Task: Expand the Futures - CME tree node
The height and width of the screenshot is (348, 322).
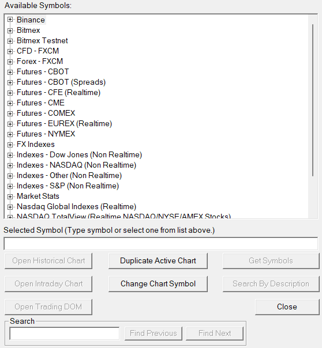Action: [x=10, y=103]
